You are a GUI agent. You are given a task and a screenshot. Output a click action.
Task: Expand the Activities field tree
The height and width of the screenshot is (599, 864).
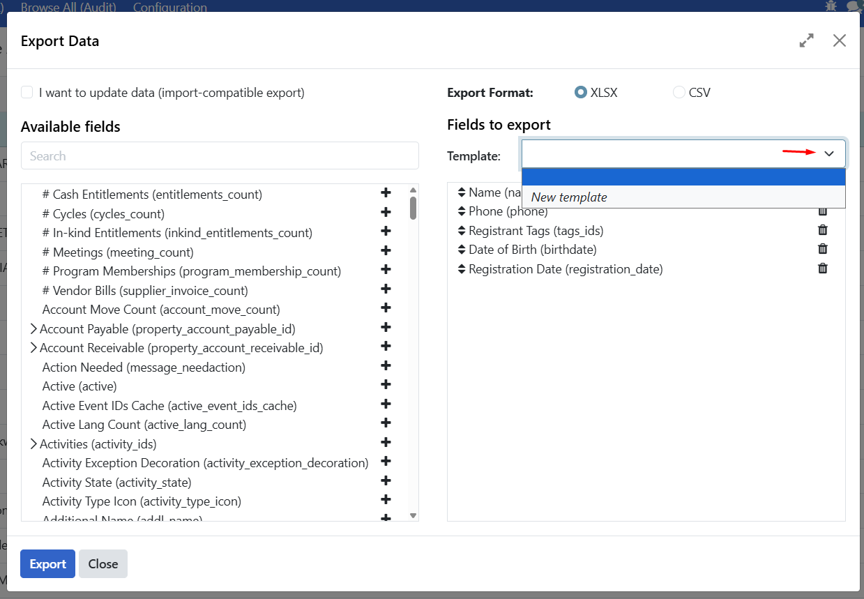coord(33,442)
